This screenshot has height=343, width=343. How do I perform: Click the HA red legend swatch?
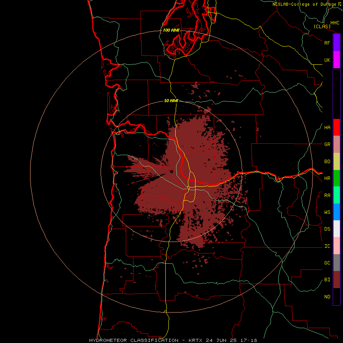point(337,127)
